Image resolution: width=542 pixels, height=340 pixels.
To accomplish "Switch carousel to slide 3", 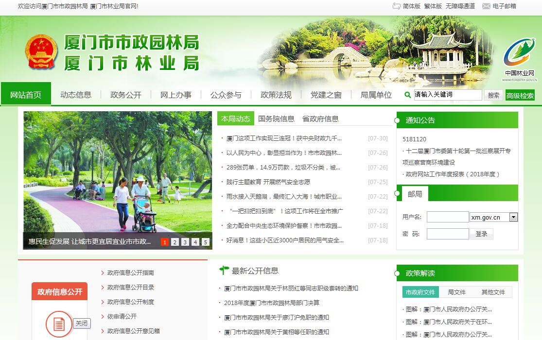I will click(185, 242).
